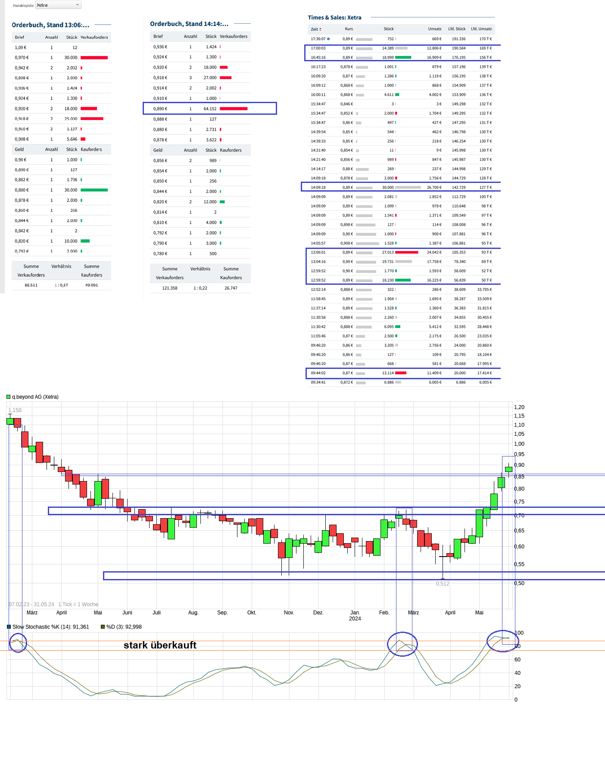
Task: Select the 17:00:03 trade time
Action: [x=318, y=48]
